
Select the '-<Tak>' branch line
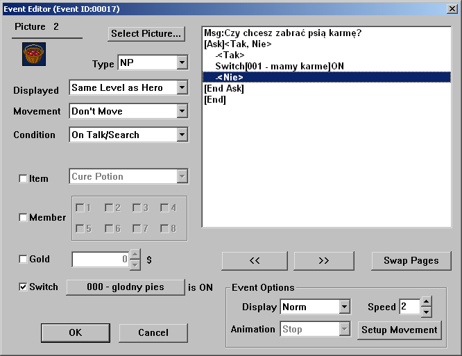tap(327, 55)
